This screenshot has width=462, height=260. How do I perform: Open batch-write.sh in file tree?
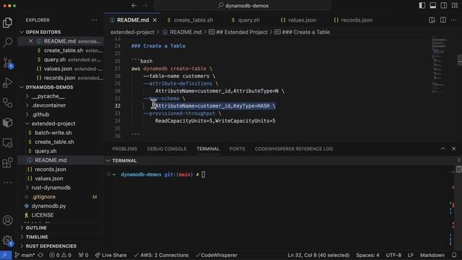coord(53,133)
